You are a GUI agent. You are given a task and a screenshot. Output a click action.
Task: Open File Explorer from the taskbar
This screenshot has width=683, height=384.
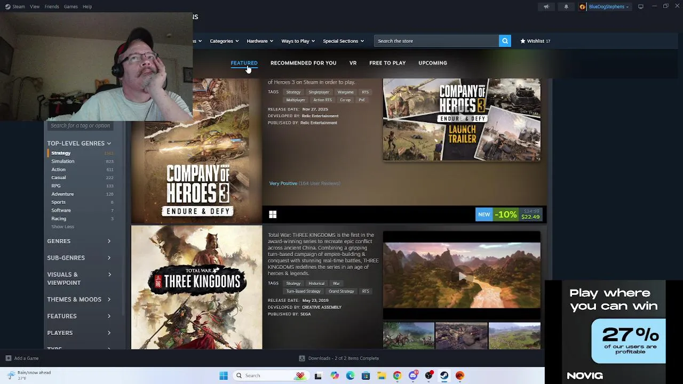[382, 375]
